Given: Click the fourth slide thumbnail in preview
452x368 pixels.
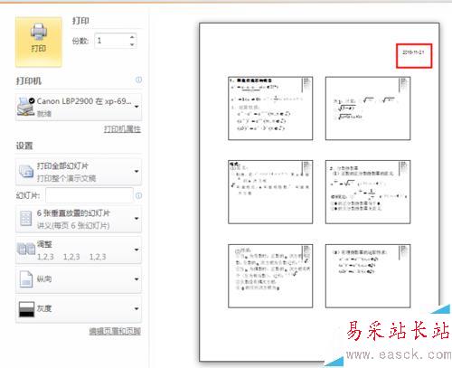Looking at the screenshot, I should click(368, 192).
